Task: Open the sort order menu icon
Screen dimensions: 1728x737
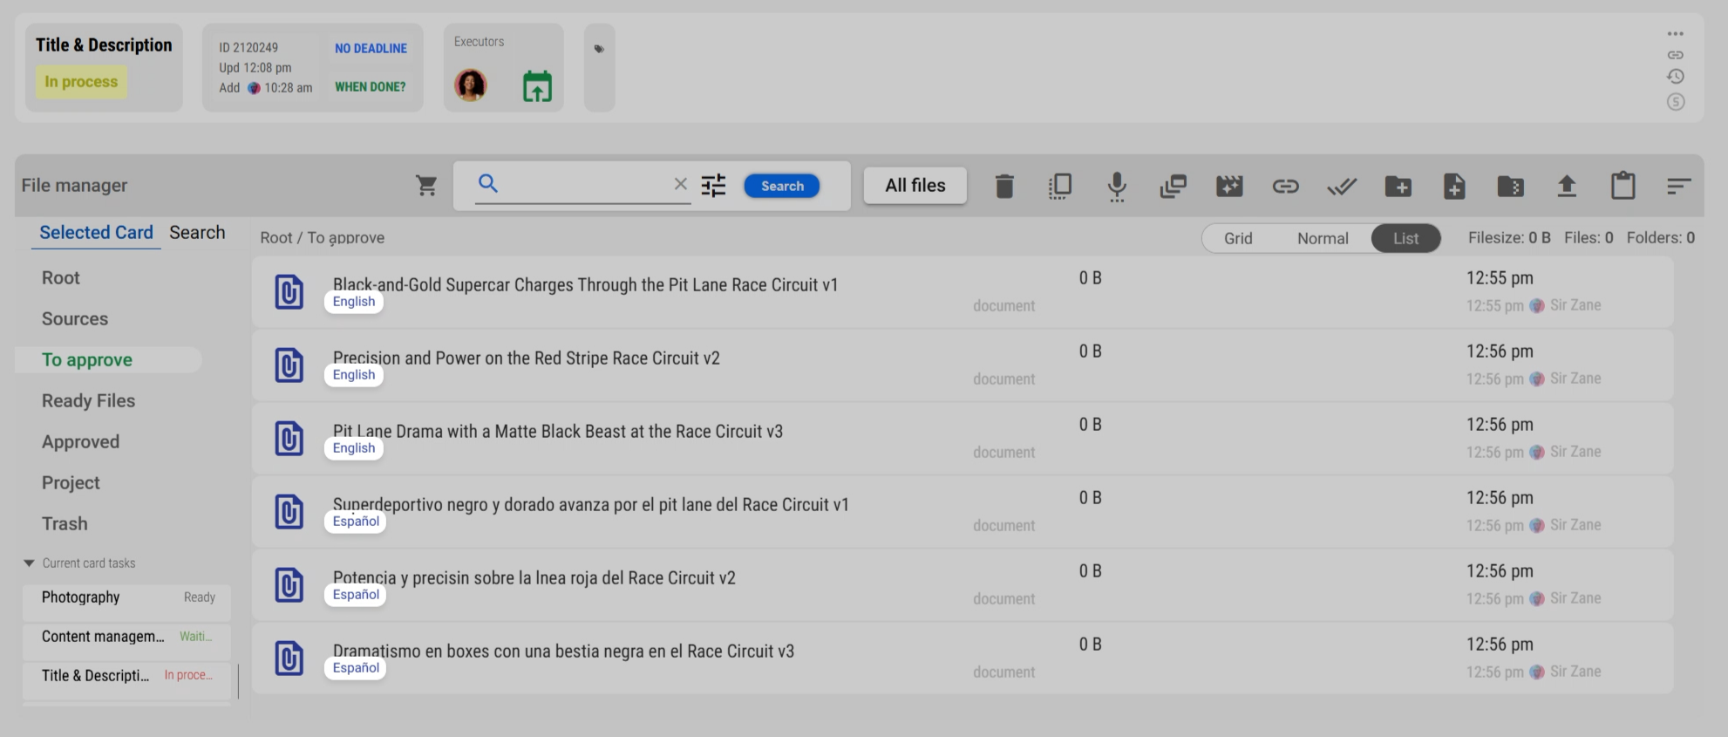Action: (x=1679, y=186)
